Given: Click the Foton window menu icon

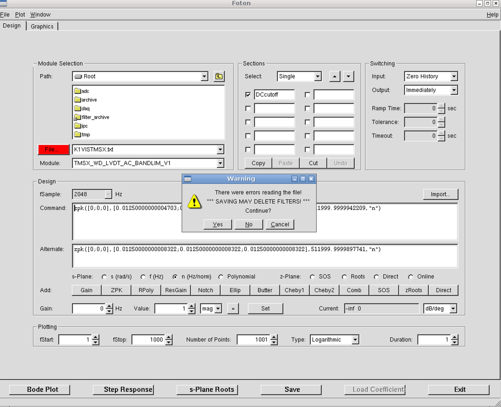Looking at the screenshot, I should click(4, 3).
